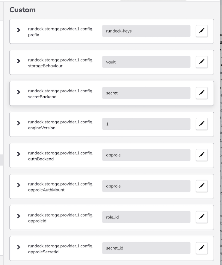Click edit pencil for authBackend row
Image resolution: width=222 pixels, height=265 pixels.
[x=202, y=155]
